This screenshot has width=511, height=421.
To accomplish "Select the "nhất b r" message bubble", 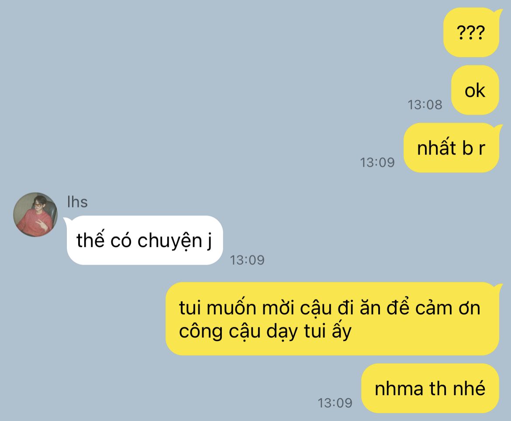I will click(x=451, y=148).
